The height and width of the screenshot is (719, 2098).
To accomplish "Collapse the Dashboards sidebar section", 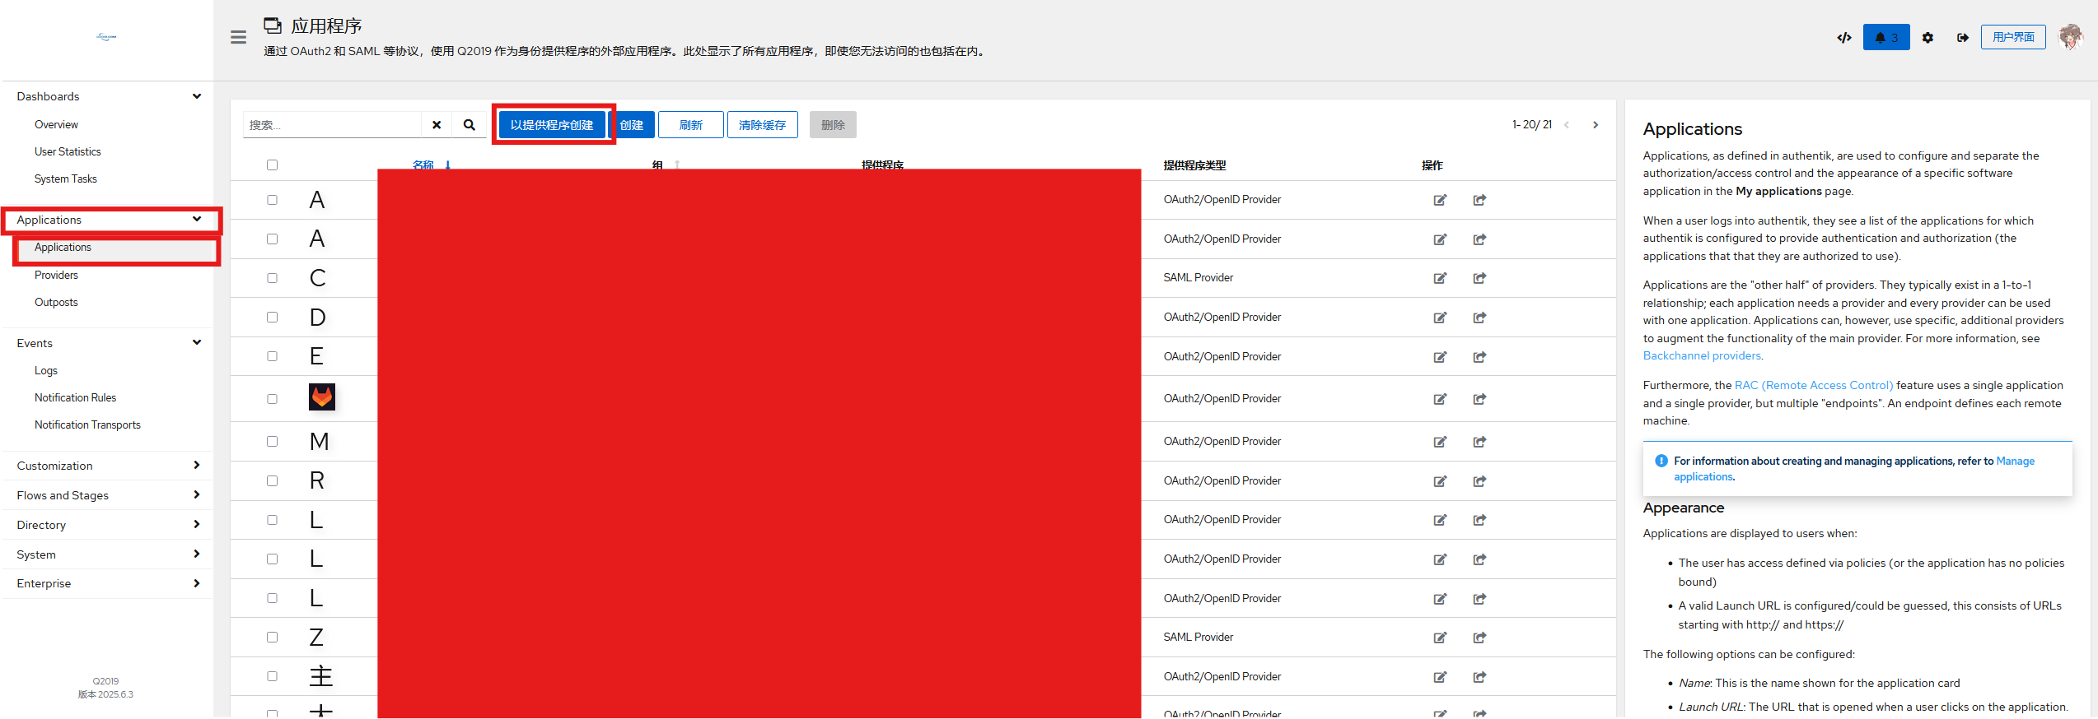I will tap(196, 96).
